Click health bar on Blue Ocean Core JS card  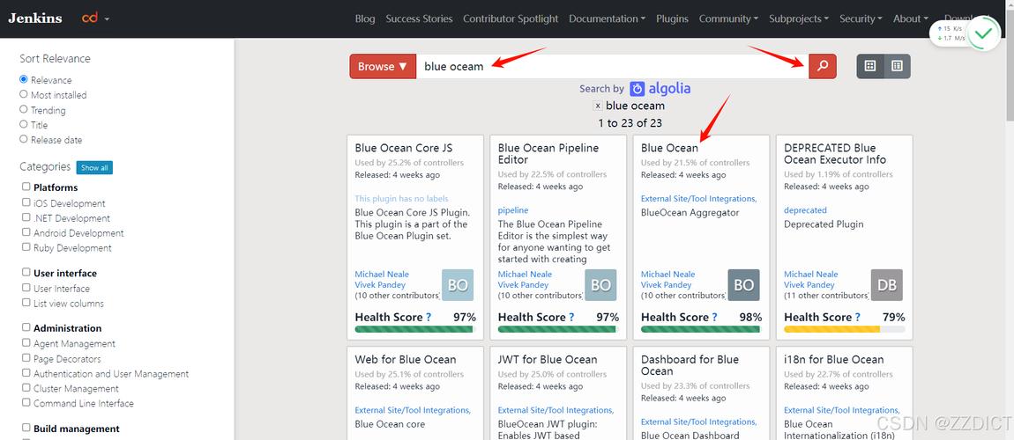click(x=415, y=329)
